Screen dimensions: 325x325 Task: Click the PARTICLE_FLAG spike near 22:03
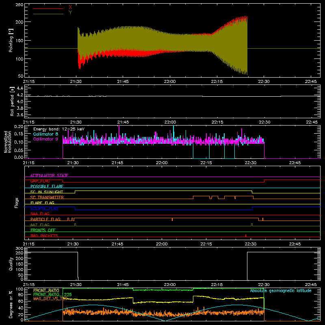(172, 219)
